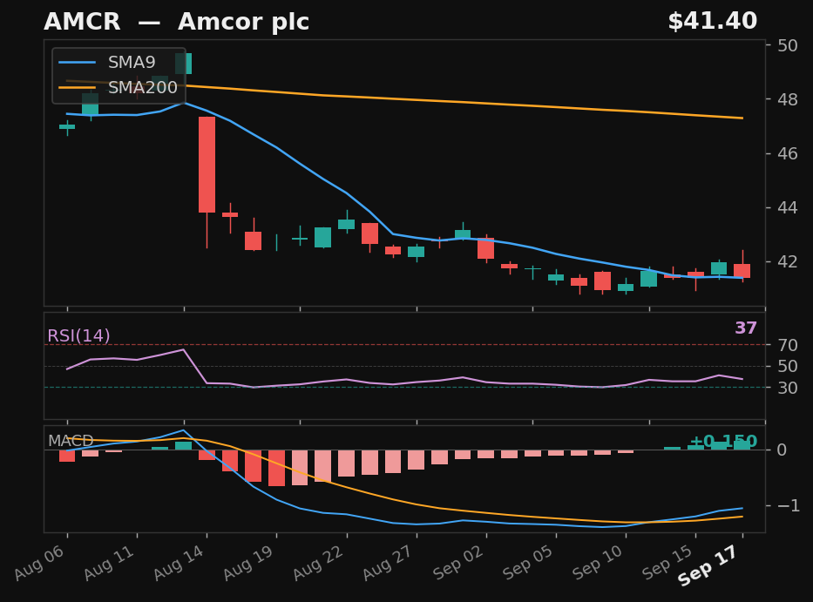Viewport: 813px width, 602px height.
Task: Click the MACD panel label
Action: pos(71,441)
